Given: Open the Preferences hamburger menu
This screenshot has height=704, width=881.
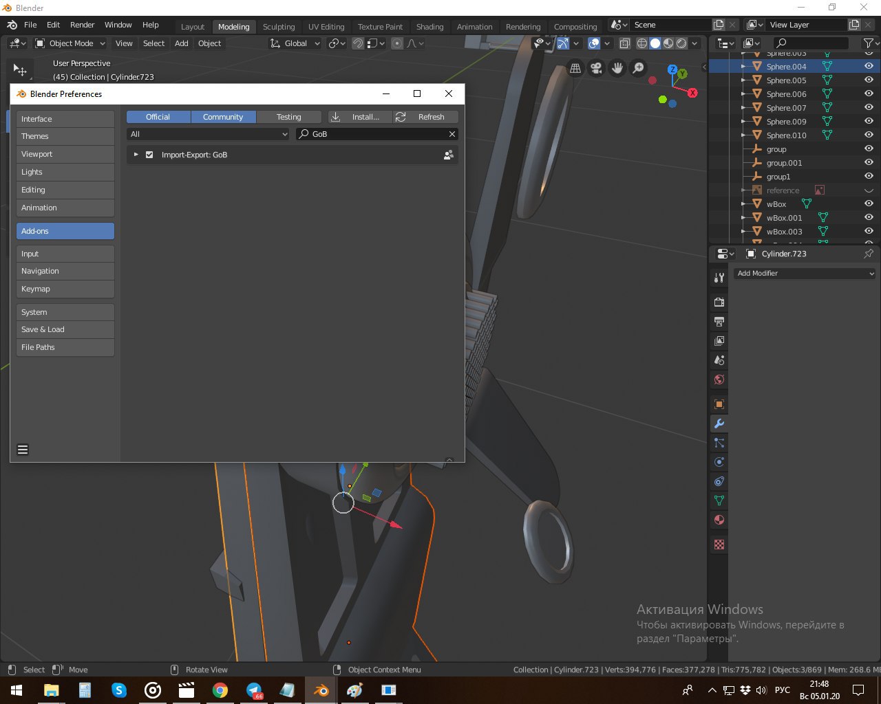Looking at the screenshot, I should 23,450.
